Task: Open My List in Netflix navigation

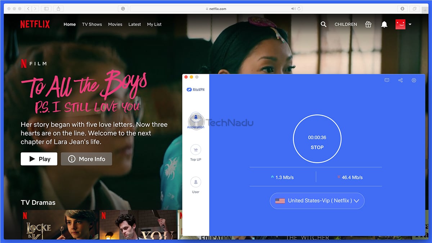Action: 154,24
